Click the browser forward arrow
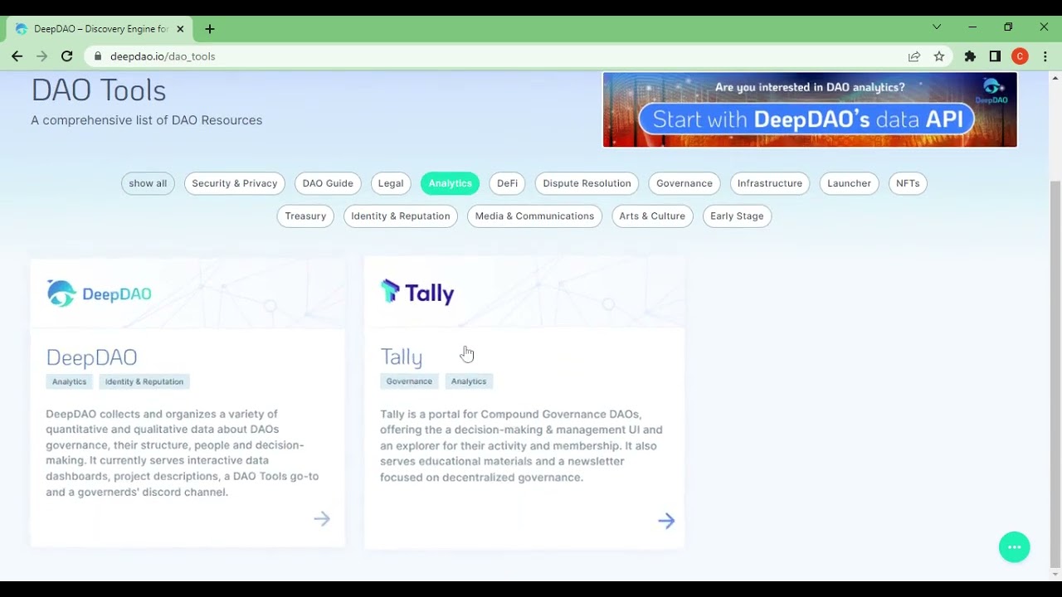 coord(41,56)
